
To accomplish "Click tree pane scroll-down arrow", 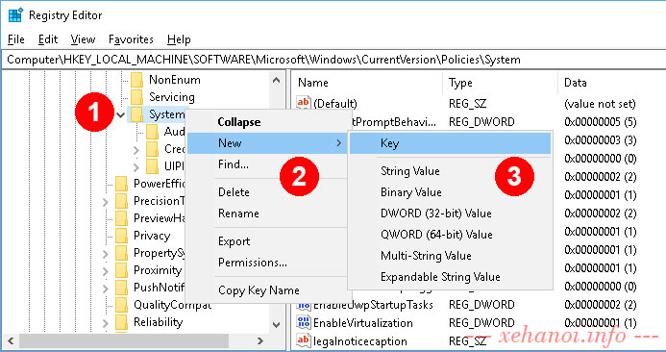I will coord(277,325).
